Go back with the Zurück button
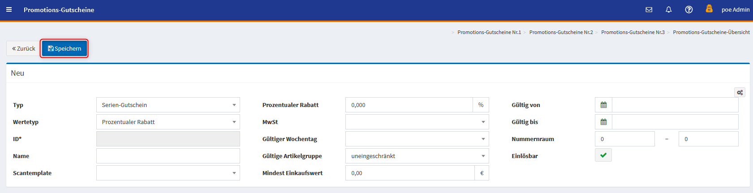The height and width of the screenshot is (193, 753). [24, 48]
